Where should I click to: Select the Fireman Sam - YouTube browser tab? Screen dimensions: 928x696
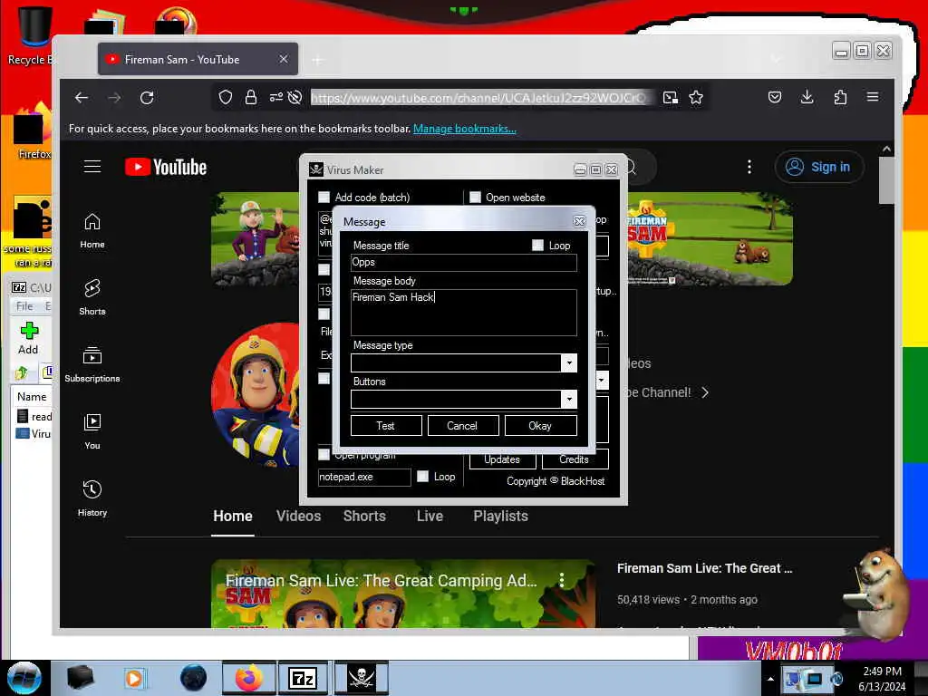point(198,59)
